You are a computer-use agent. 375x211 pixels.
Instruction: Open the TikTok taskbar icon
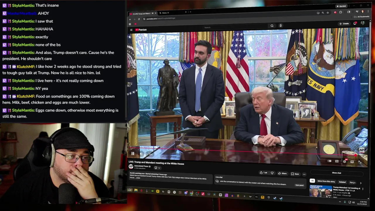(x=203, y=194)
